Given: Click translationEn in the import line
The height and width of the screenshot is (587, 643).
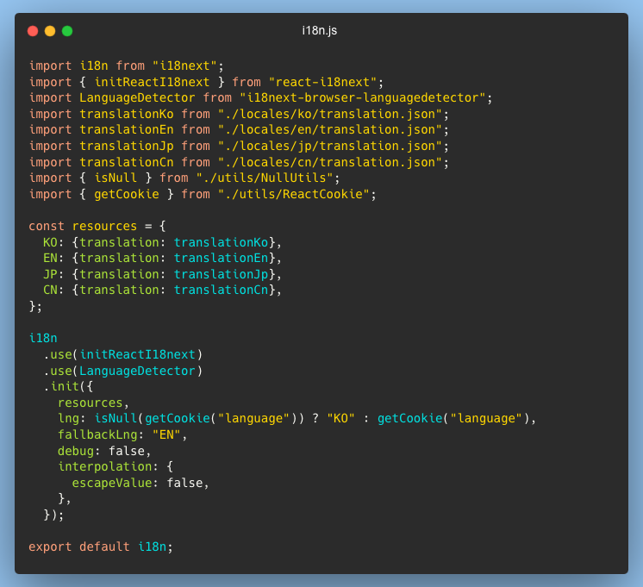Looking at the screenshot, I should (x=127, y=129).
